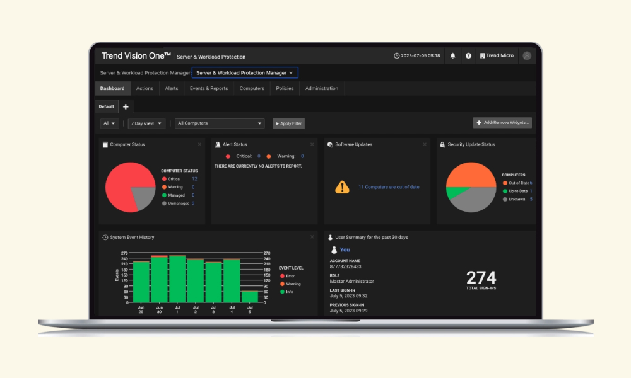Click the Trend Vision One title
631x378 pixels.
click(136, 56)
